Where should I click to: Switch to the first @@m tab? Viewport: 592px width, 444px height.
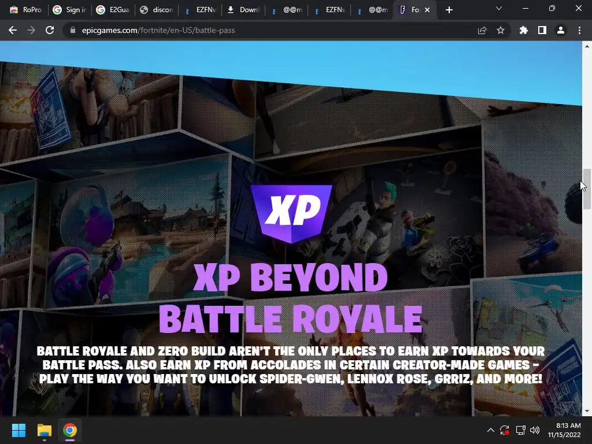[287, 10]
